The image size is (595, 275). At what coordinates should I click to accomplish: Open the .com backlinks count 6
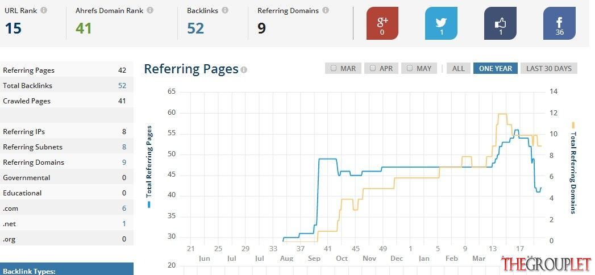[x=124, y=209]
